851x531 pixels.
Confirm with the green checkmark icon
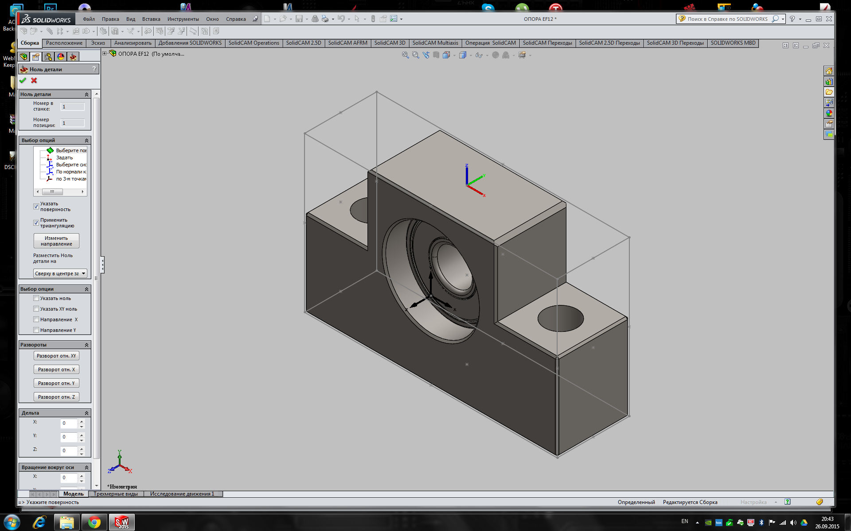[23, 81]
